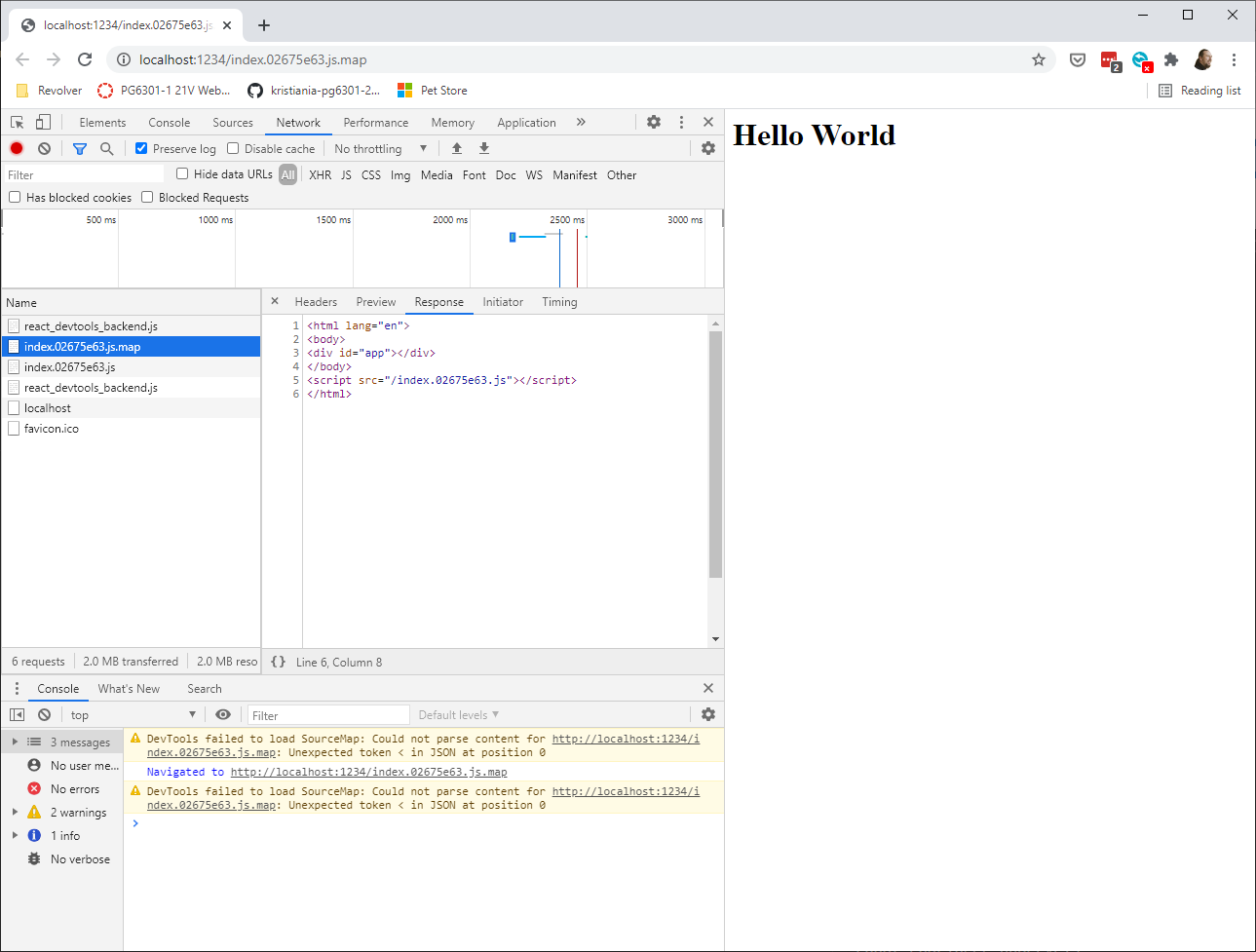Open the Default levels dropdown

click(x=457, y=714)
